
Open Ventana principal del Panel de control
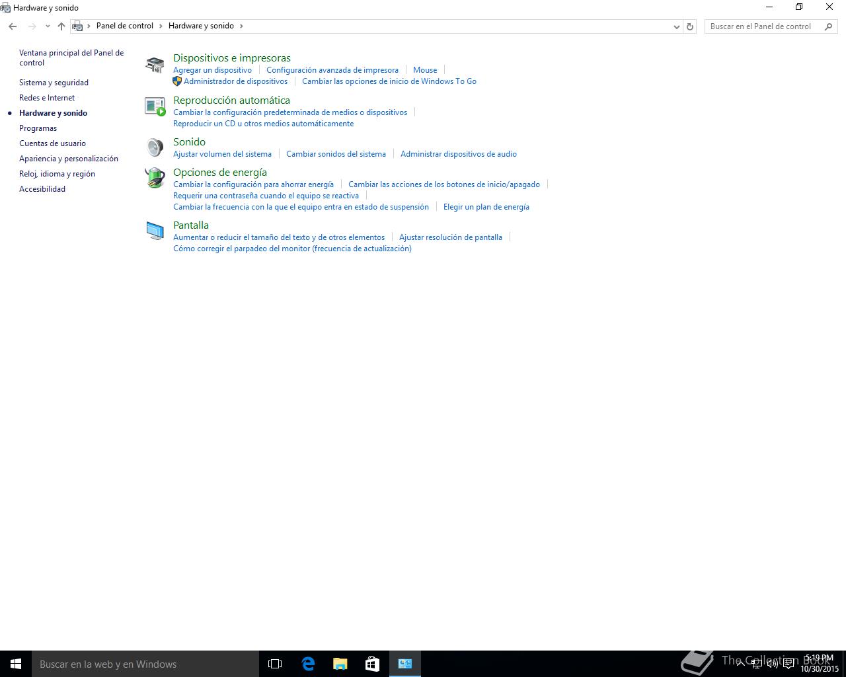(71, 58)
